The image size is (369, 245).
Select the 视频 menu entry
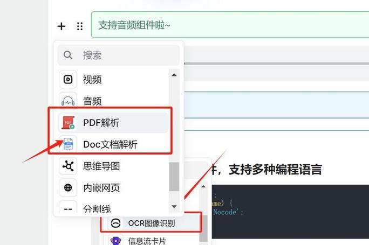click(114, 79)
